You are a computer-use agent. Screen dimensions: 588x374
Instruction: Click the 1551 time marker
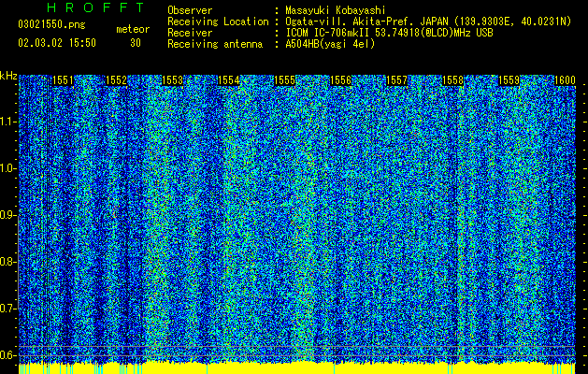pyautogui.click(x=63, y=80)
